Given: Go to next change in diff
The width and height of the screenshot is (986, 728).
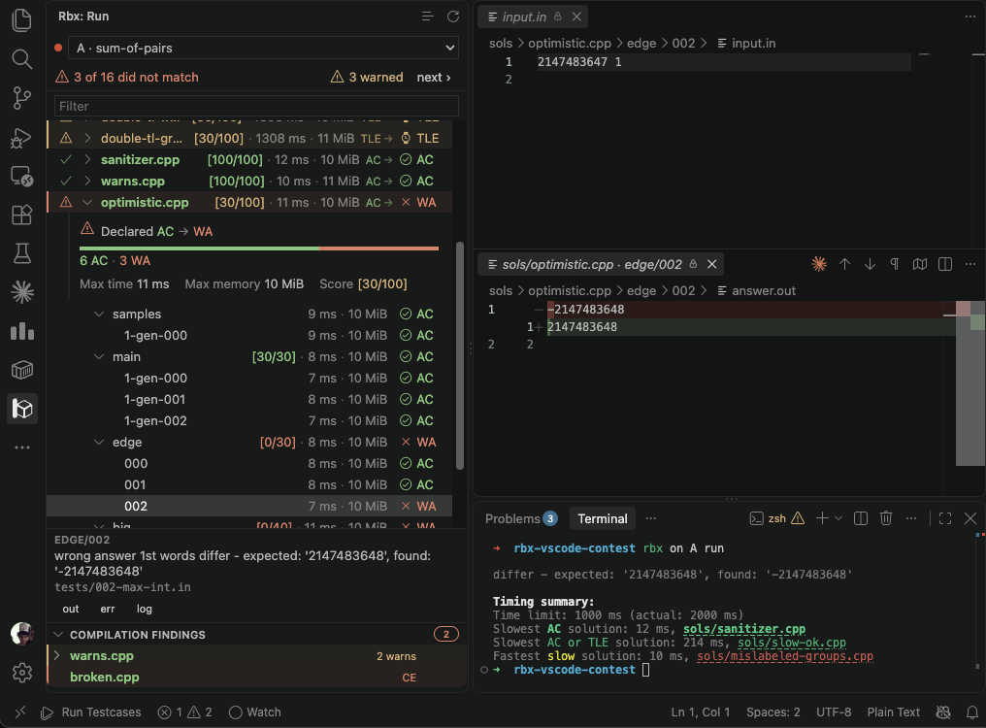Looking at the screenshot, I should [870, 264].
